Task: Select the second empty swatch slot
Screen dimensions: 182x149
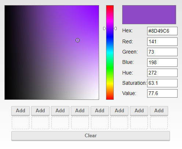Action: pyautogui.click(x=40, y=123)
